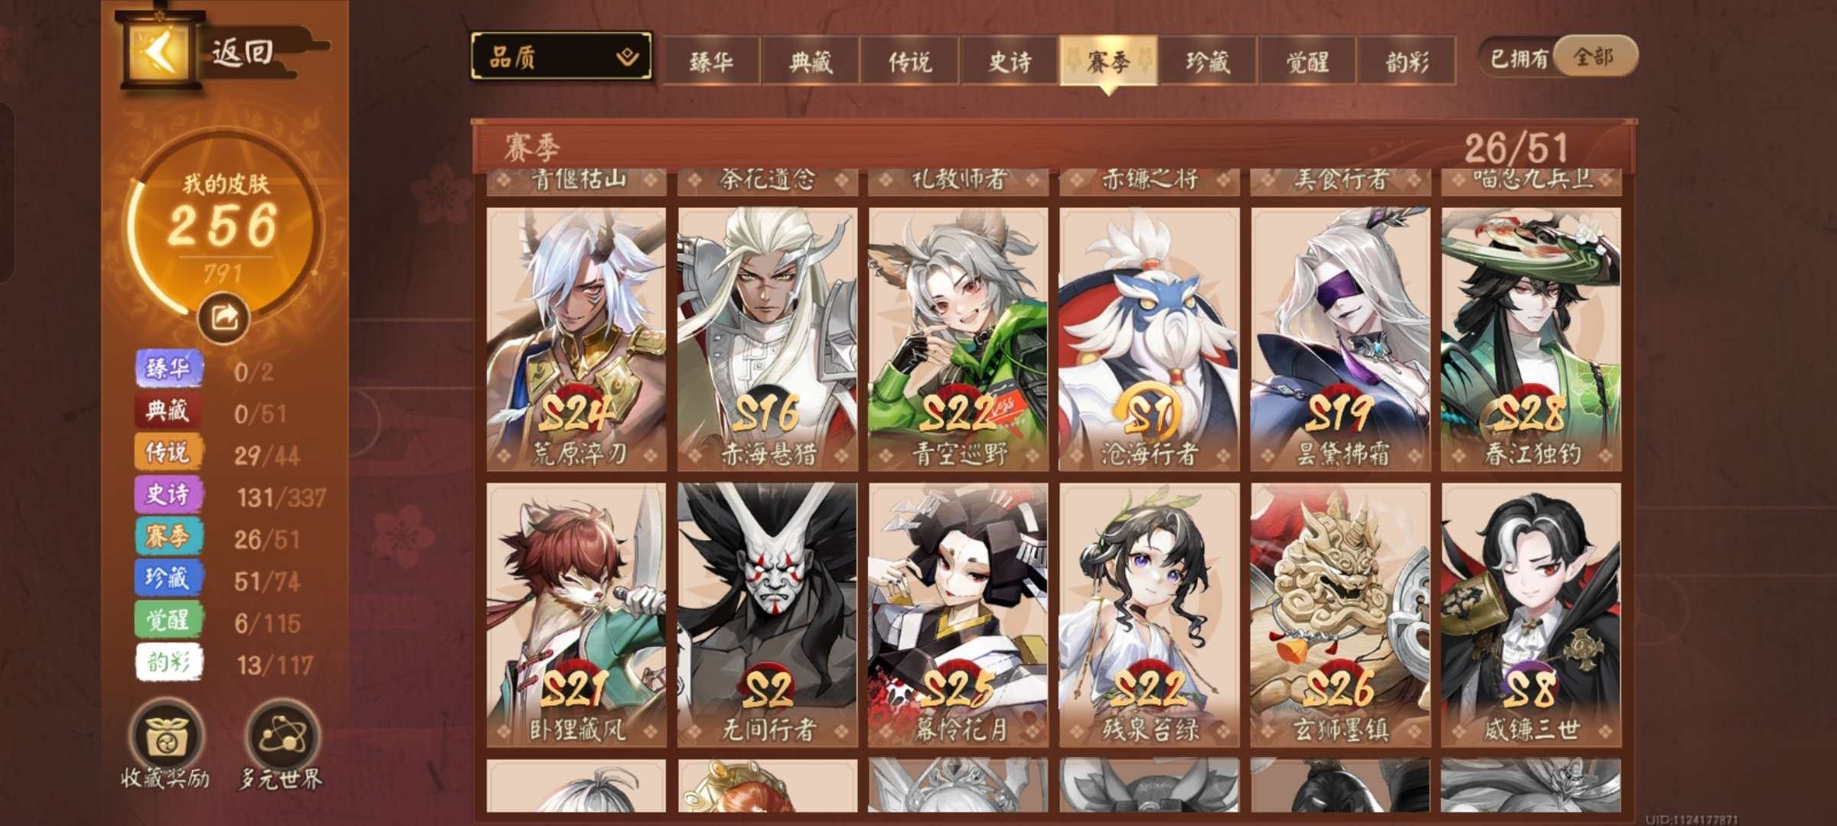
Task: Open the 春江独钓 S28 skin card
Action: coord(1531,339)
